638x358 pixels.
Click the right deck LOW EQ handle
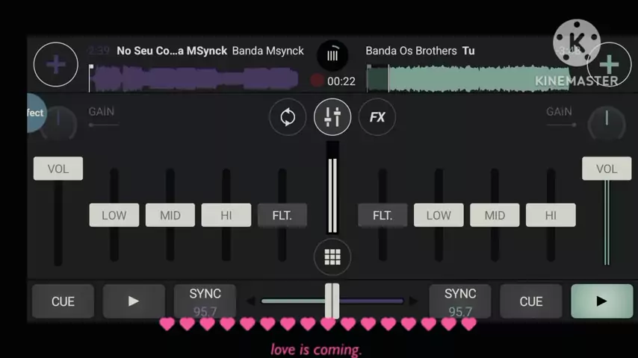439,216
